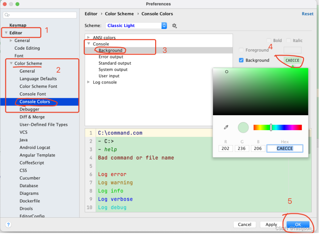319x234 pixels.
Task: Enable the Italic checkbox
Action: coord(288,40)
